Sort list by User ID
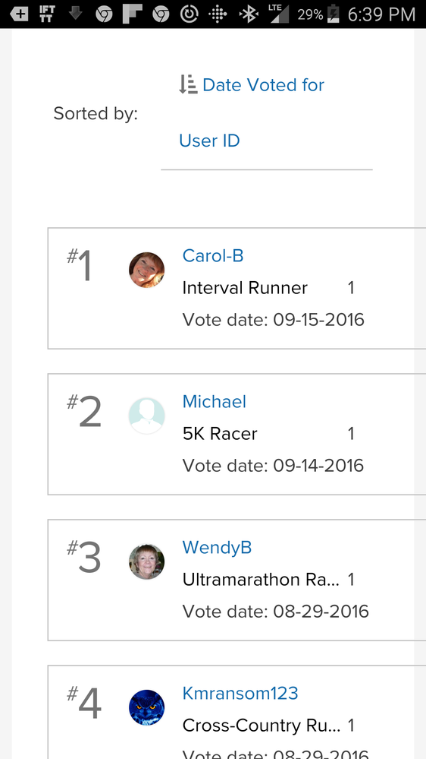 209,141
